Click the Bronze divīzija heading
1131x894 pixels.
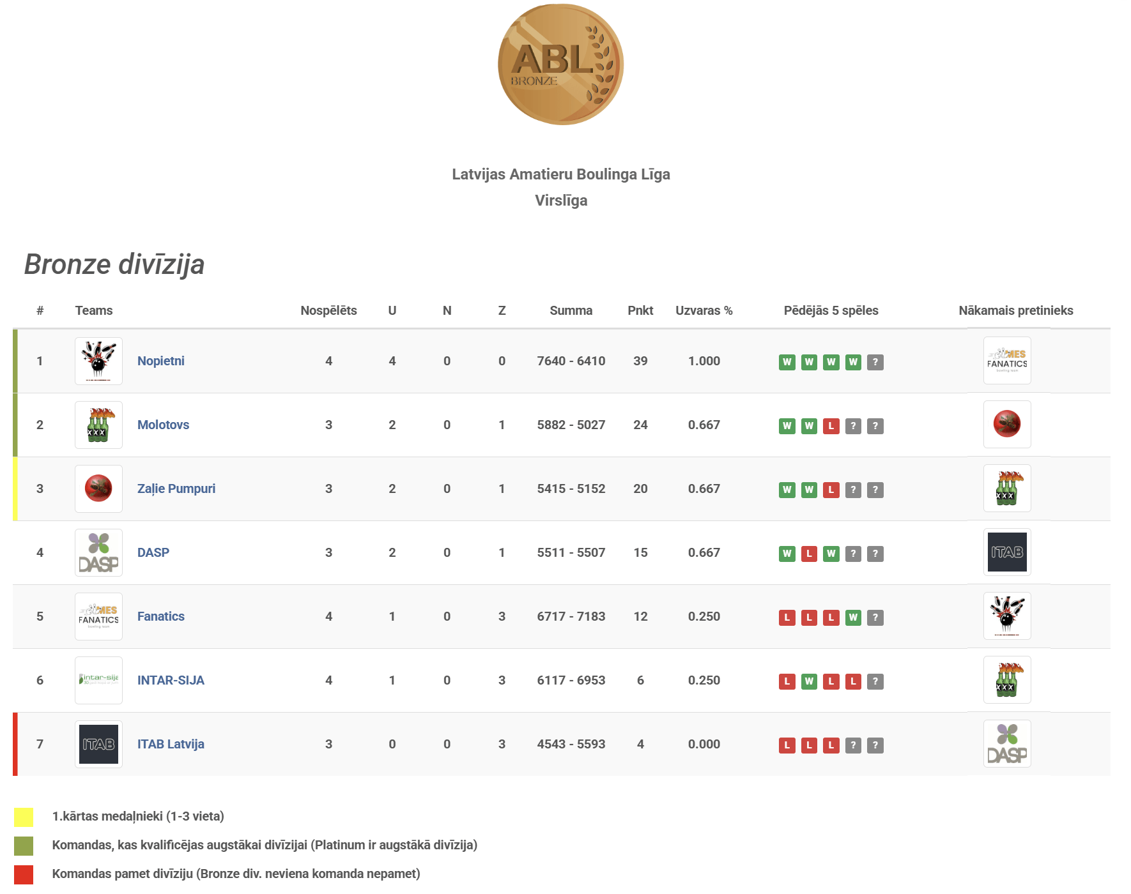(x=114, y=264)
